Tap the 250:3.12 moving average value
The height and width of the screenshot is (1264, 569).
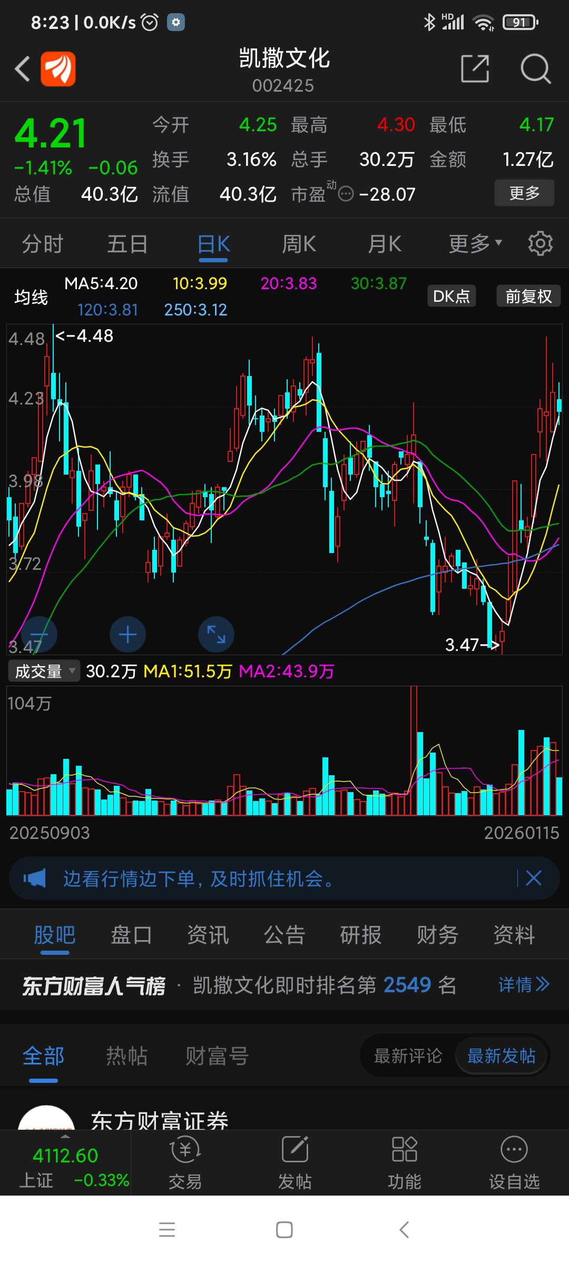(195, 310)
